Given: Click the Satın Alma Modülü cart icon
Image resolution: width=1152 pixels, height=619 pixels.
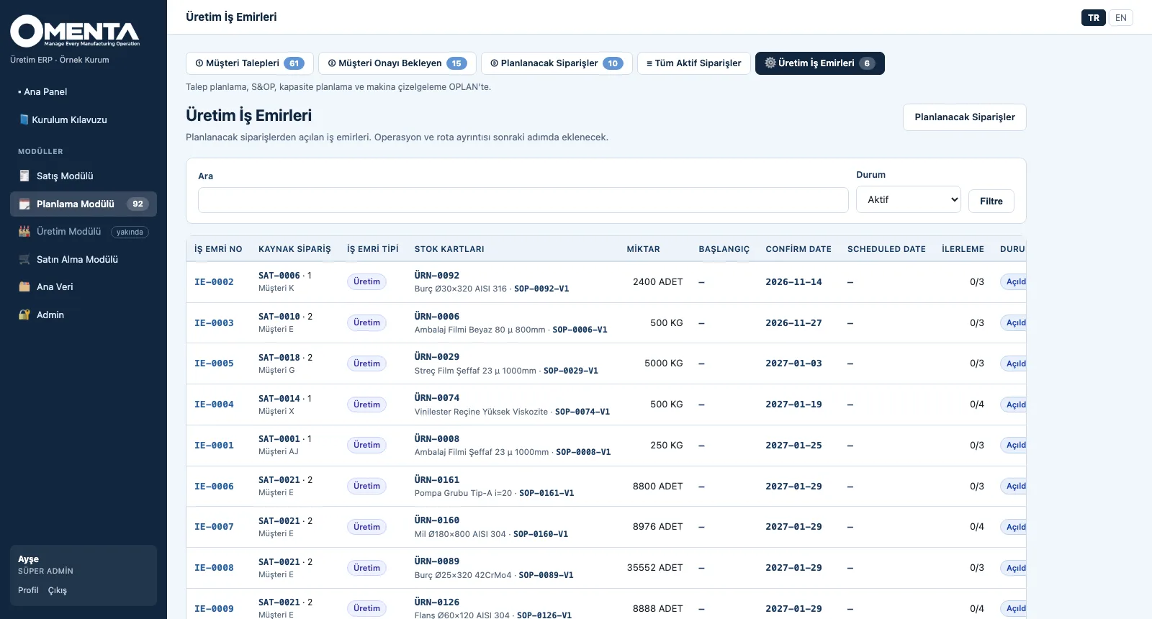Looking at the screenshot, I should (x=24, y=259).
